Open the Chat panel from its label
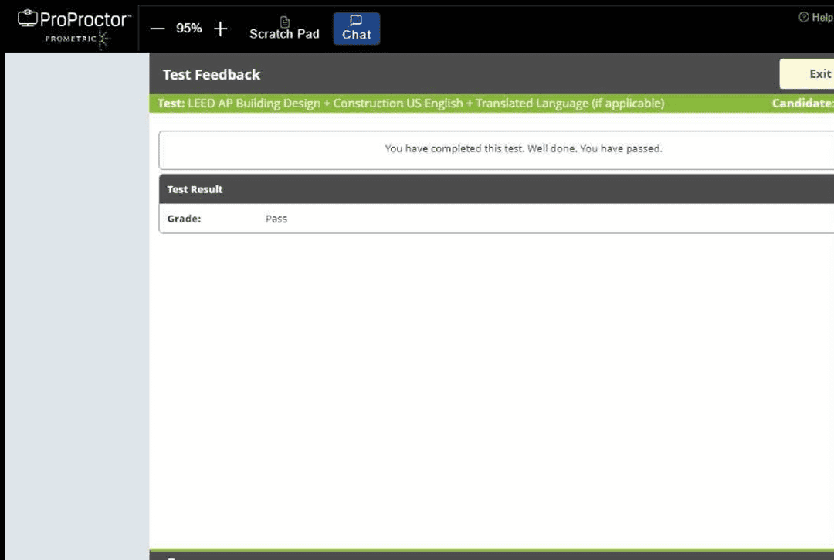This screenshot has width=834, height=560. click(x=357, y=35)
